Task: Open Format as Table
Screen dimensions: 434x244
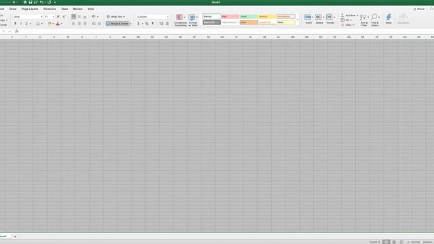Action: coord(193,20)
